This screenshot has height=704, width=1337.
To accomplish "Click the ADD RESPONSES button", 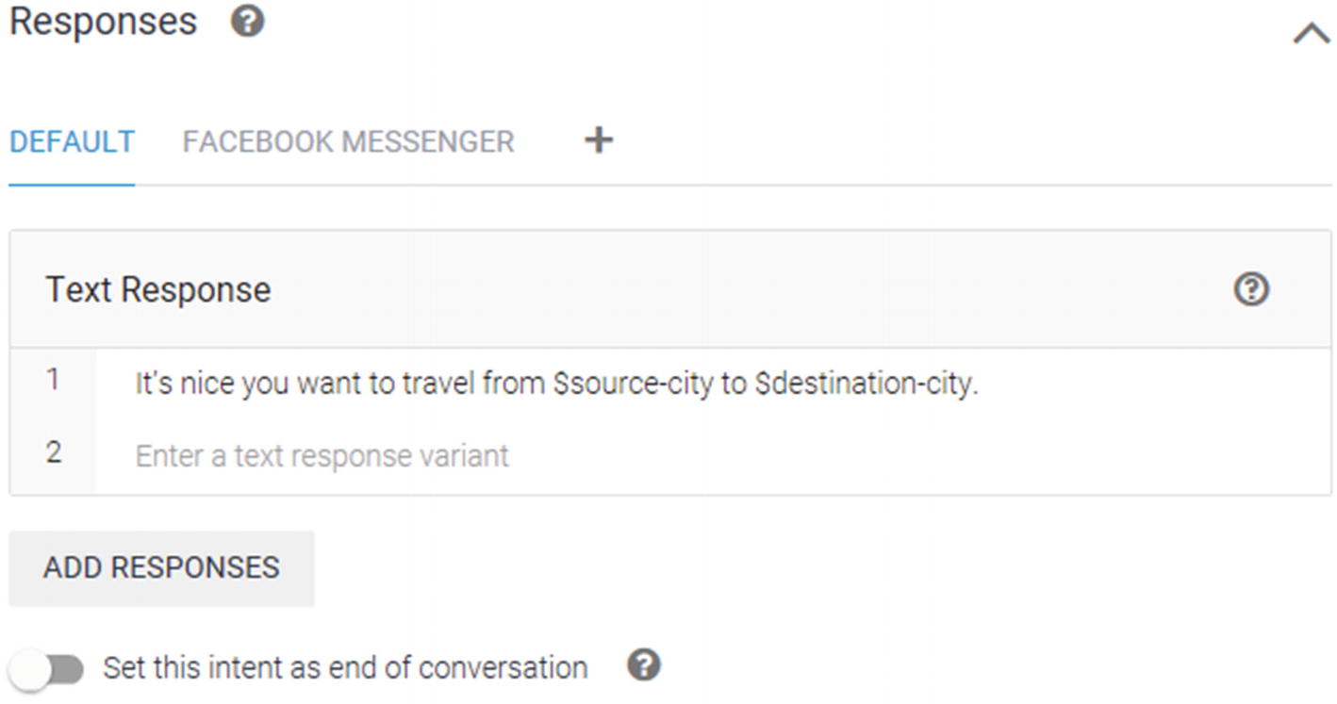I will [x=161, y=567].
